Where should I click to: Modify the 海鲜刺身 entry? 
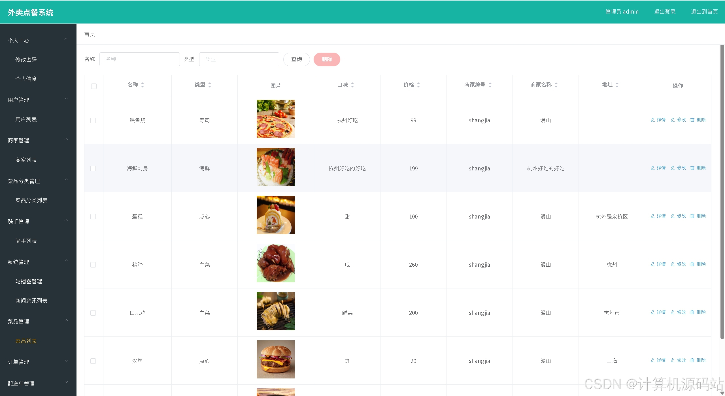678,168
